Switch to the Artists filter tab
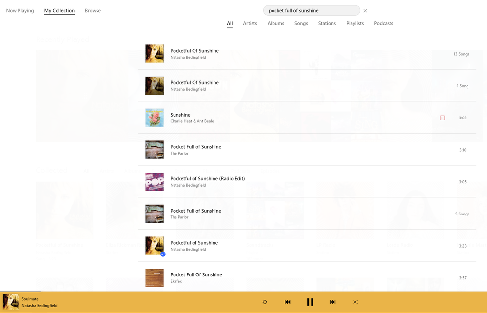Viewport: 487px width, 313px height. pos(250,23)
